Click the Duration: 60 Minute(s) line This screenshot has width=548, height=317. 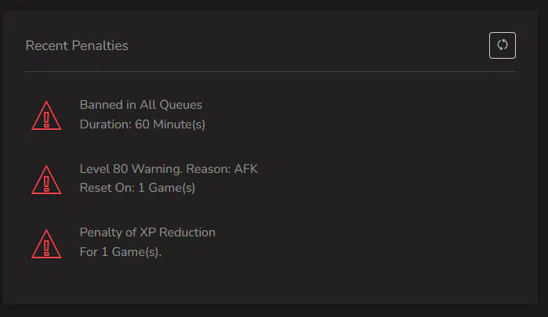(x=142, y=124)
